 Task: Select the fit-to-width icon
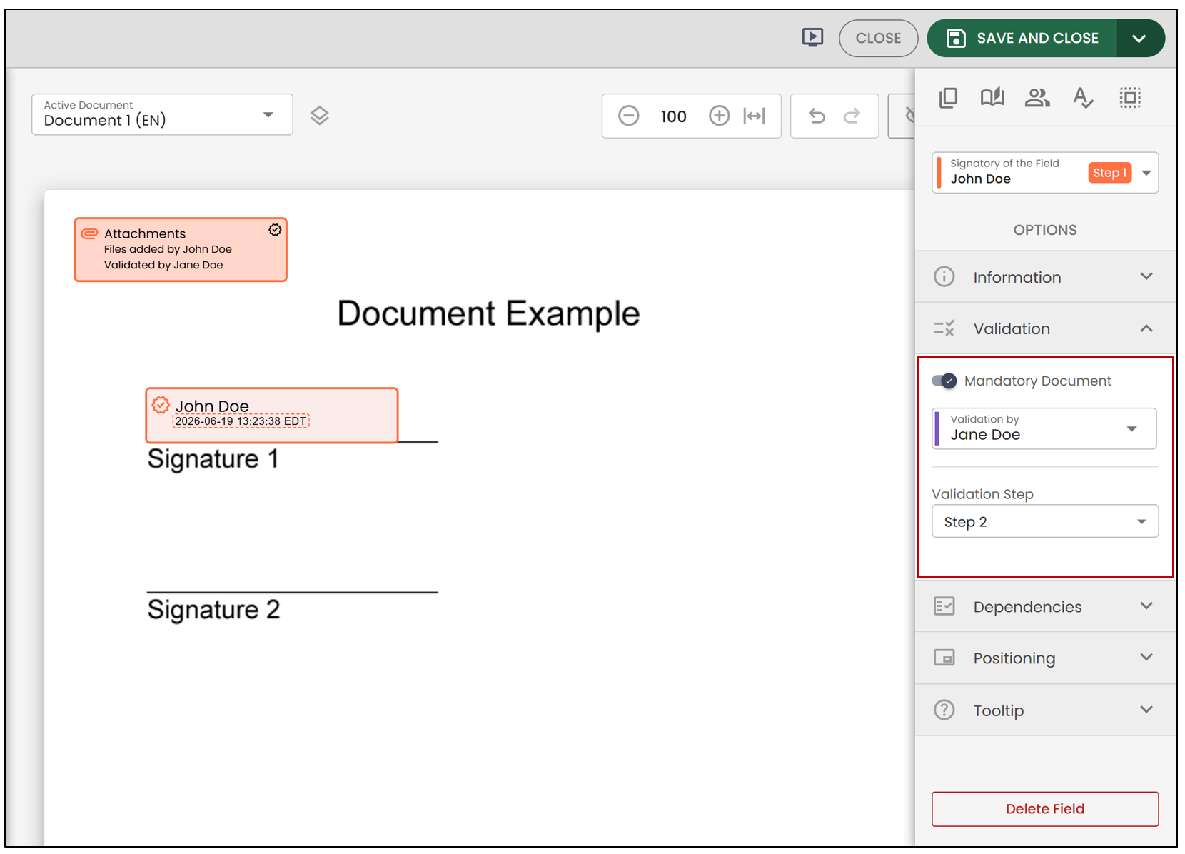tap(755, 116)
